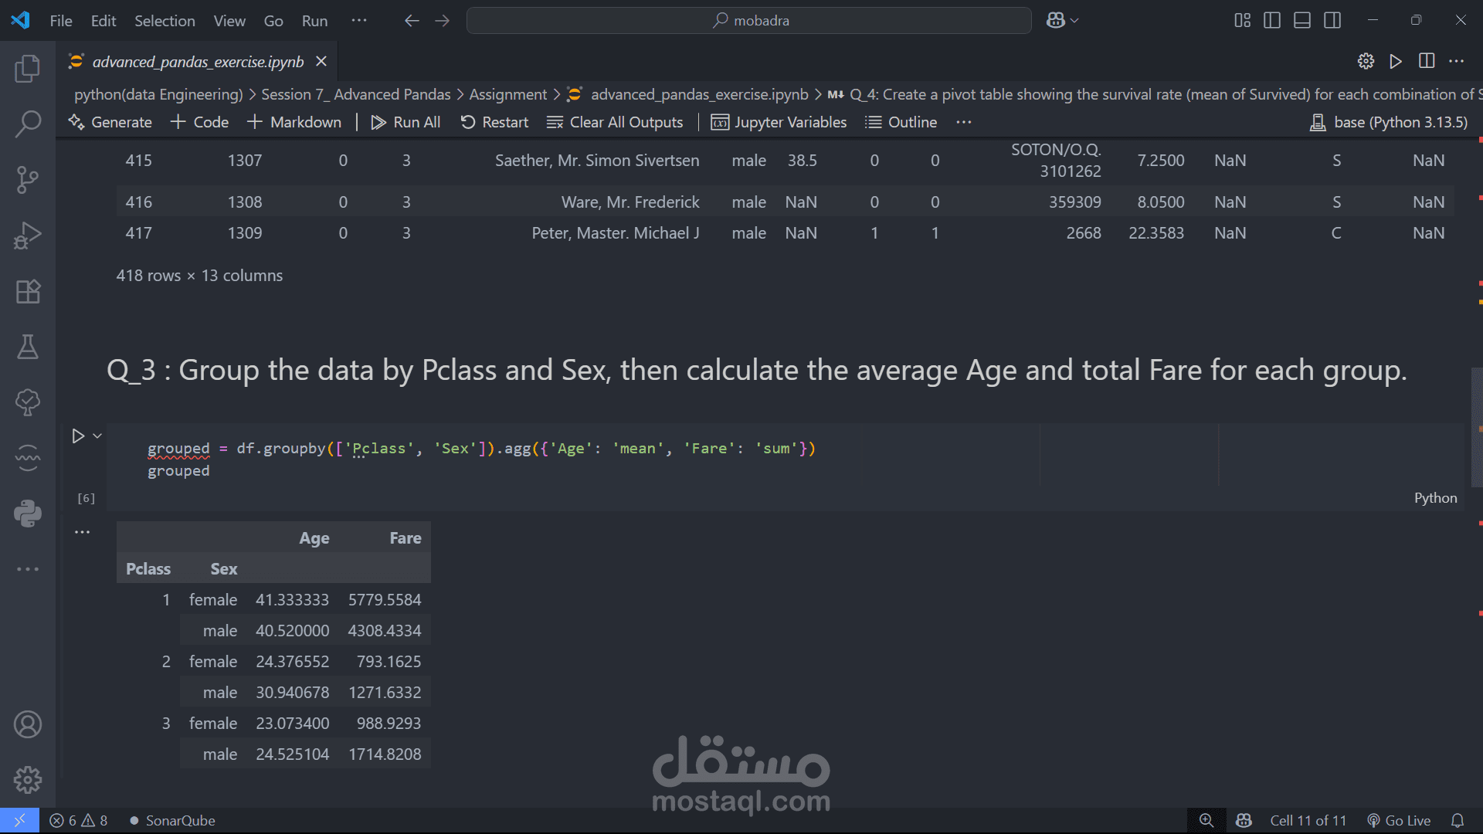Toggle the primary side bar layout

(x=1272, y=21)
